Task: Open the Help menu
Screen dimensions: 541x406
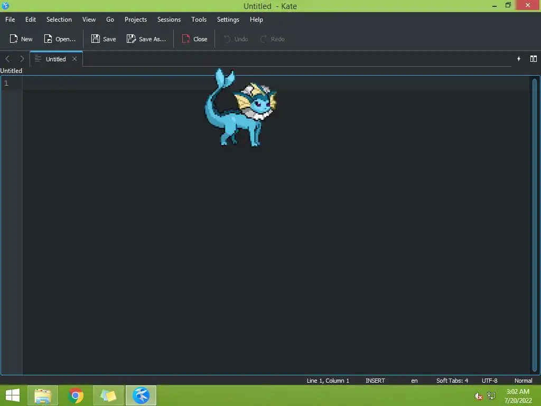Action: 256,20
